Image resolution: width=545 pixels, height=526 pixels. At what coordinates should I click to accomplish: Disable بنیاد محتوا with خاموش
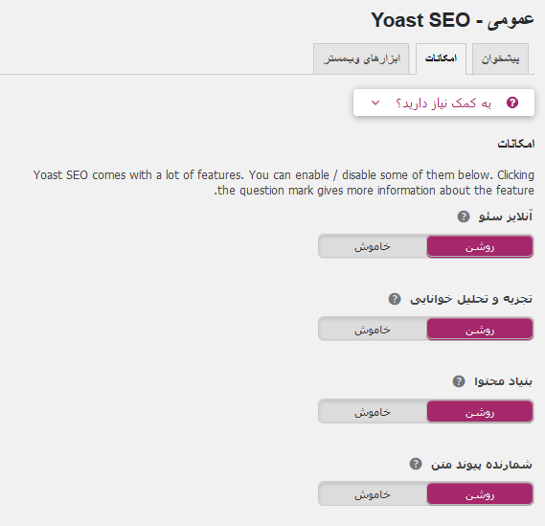[373, 412]
